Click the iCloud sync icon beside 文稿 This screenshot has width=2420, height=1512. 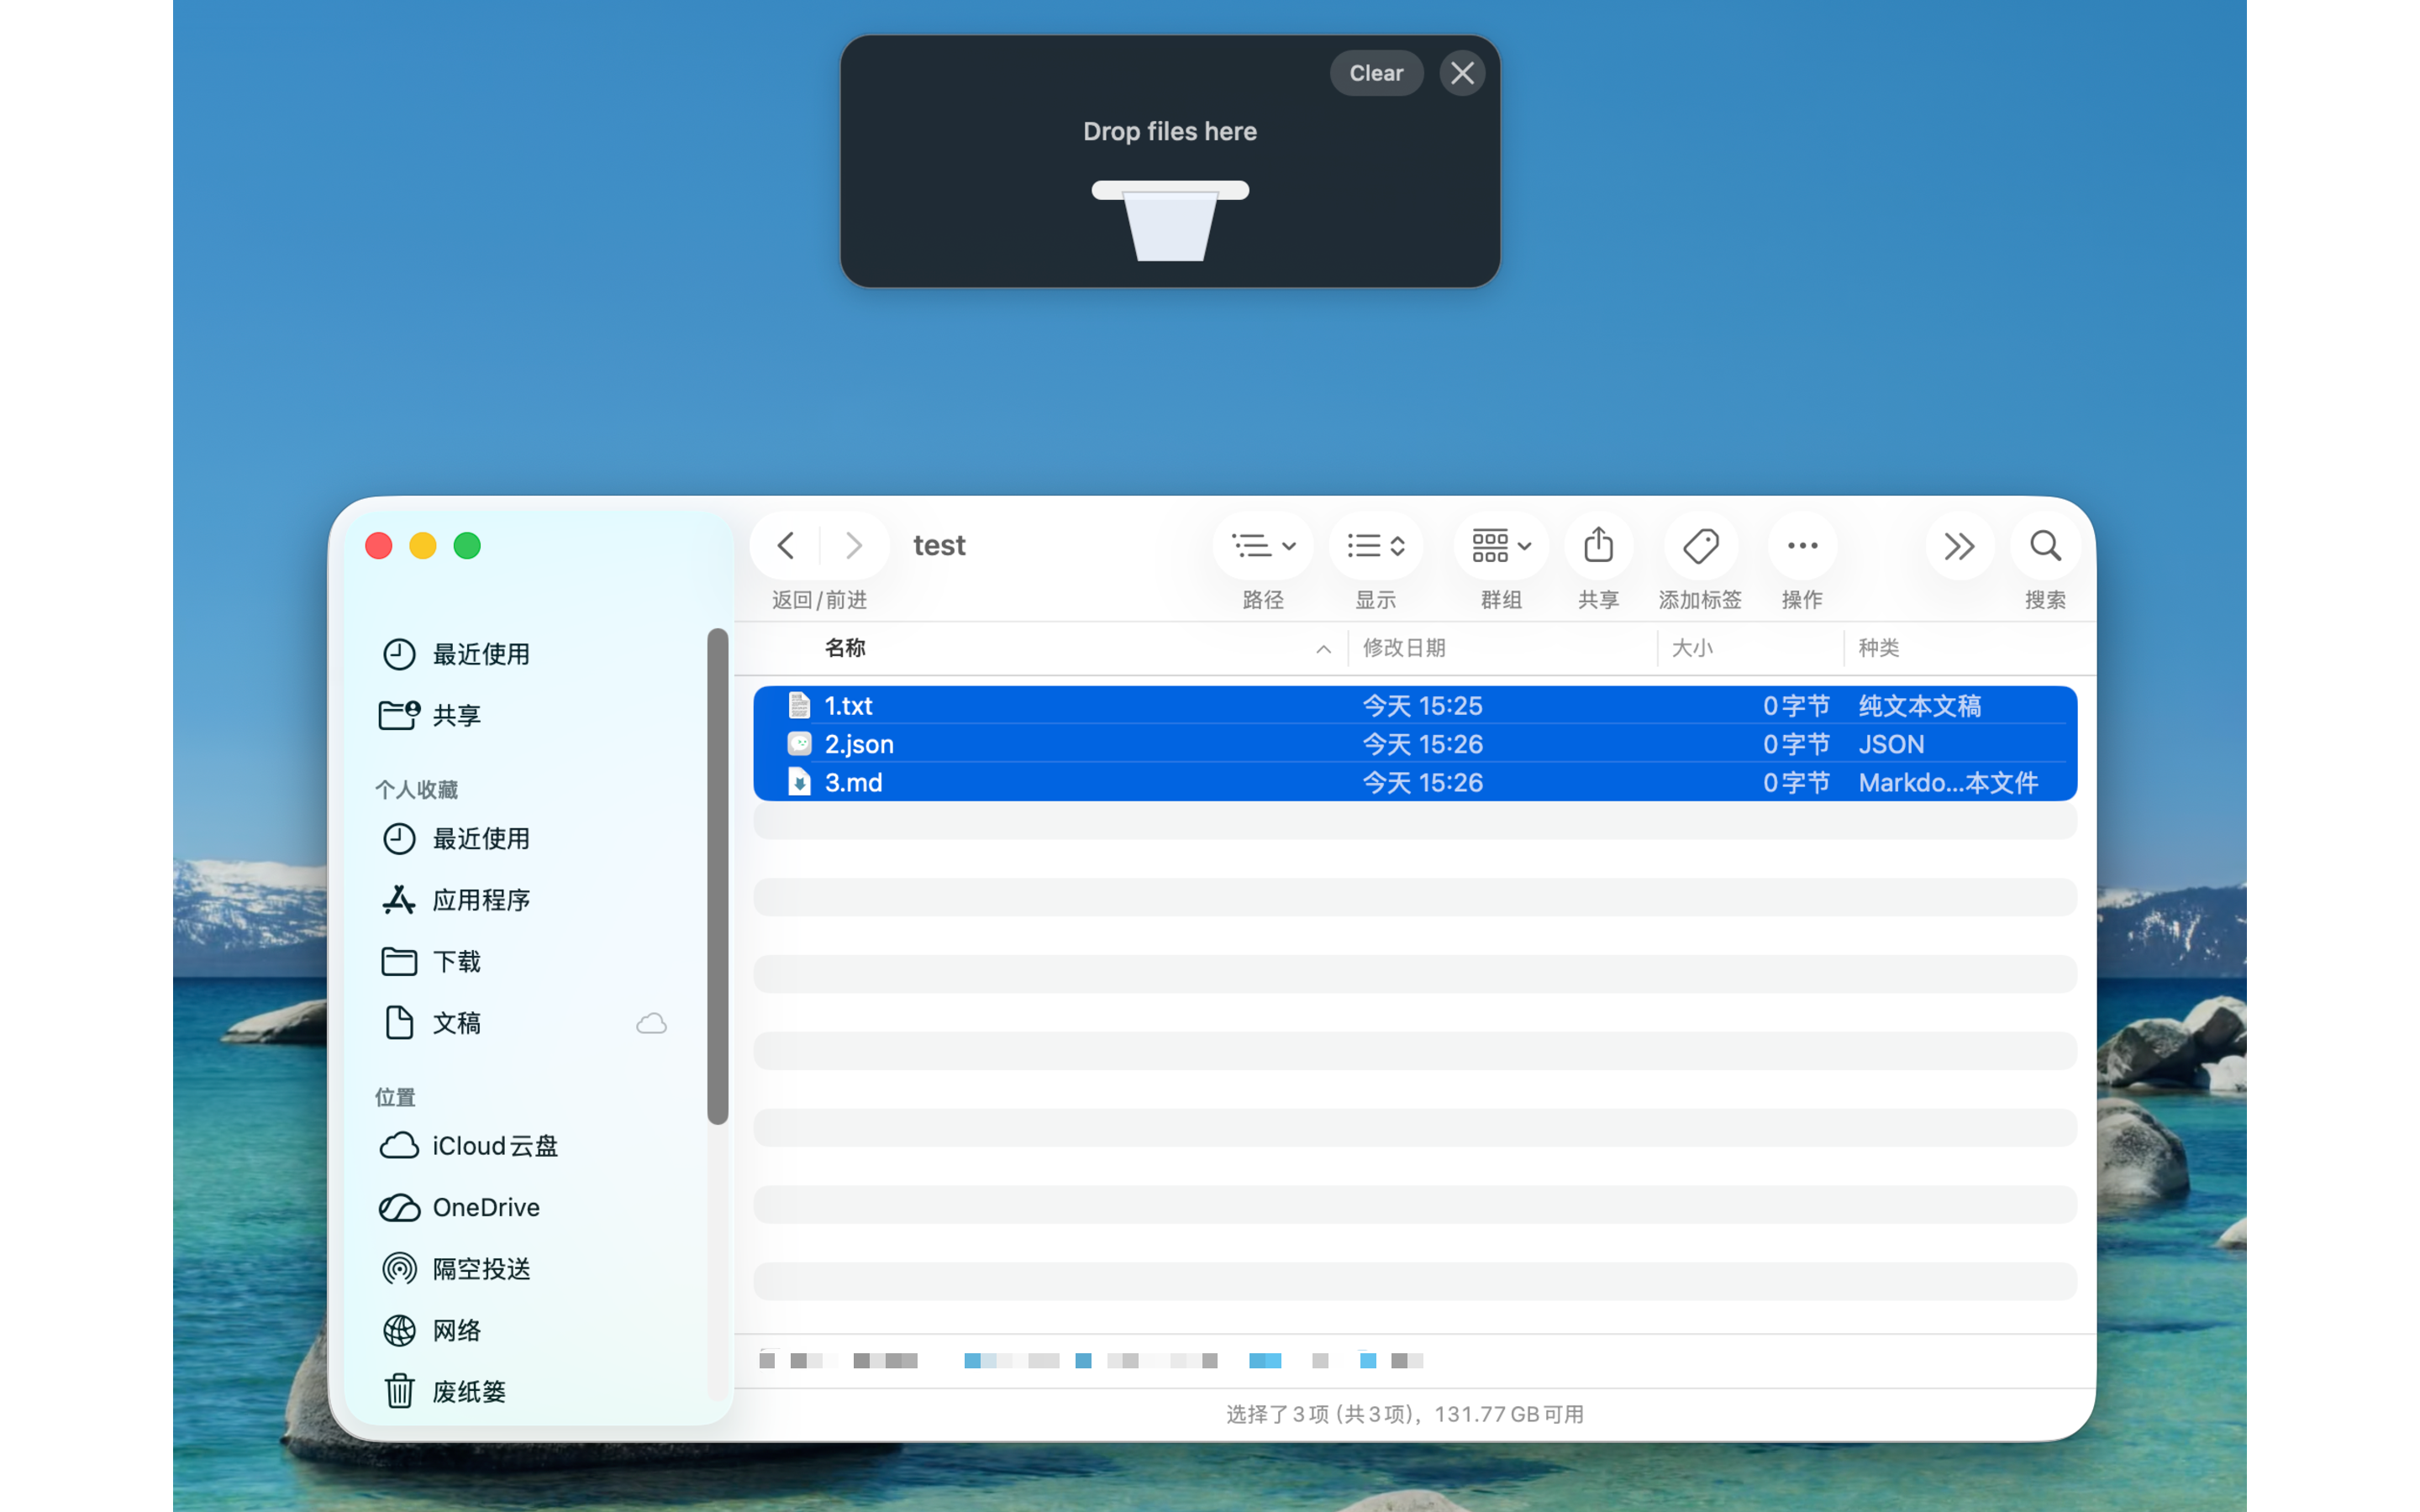651,1023
